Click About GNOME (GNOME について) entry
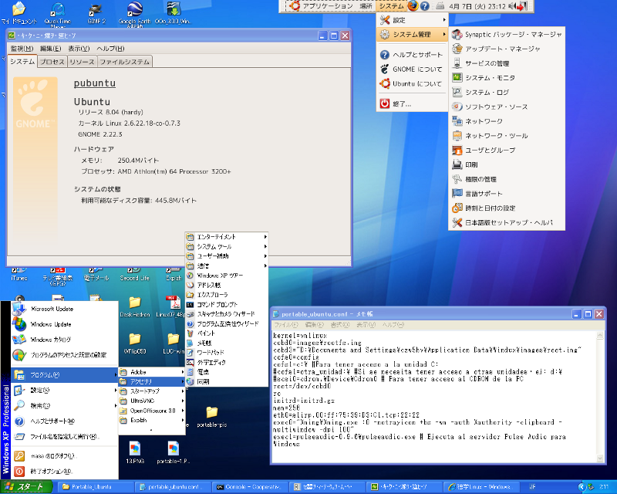This screenshot has width=617, height=494. (413, 69)
